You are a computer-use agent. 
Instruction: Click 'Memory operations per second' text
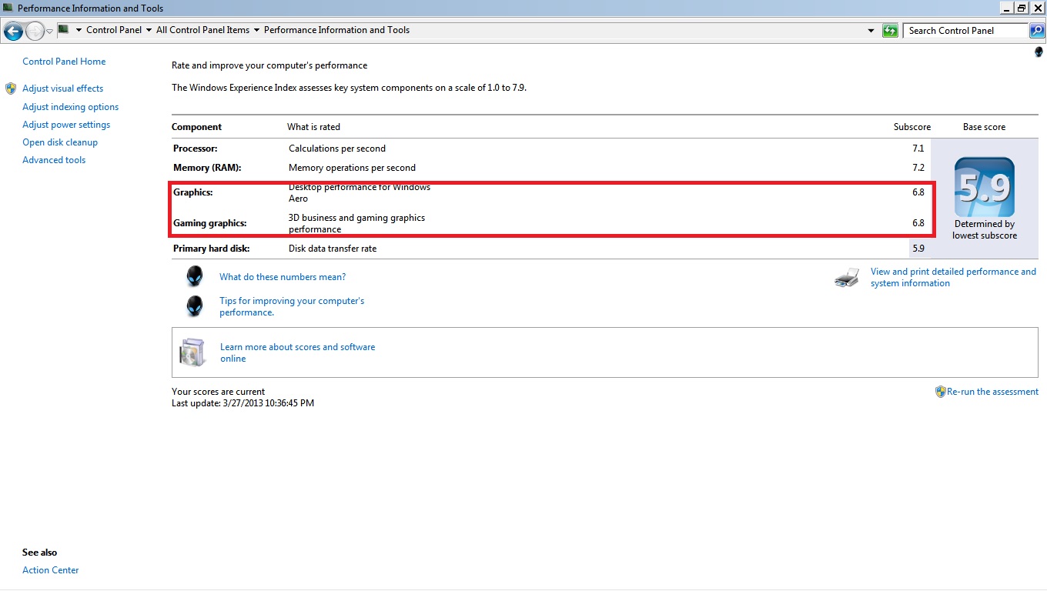(x=352, y=168)
